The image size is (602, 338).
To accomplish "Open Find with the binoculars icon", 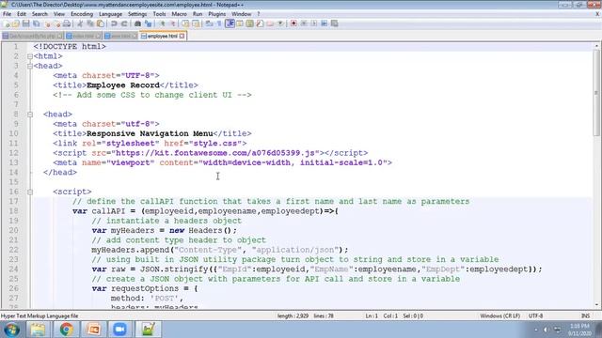I will pyautogui.click(x=138, y=23).
